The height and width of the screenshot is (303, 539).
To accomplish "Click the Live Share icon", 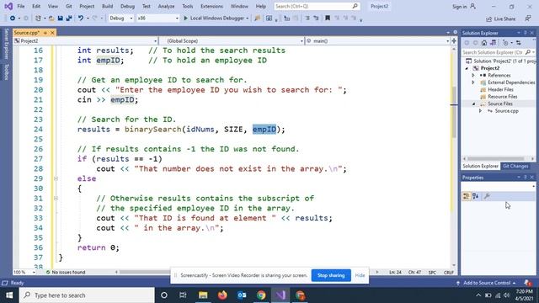I will (488, 19).
